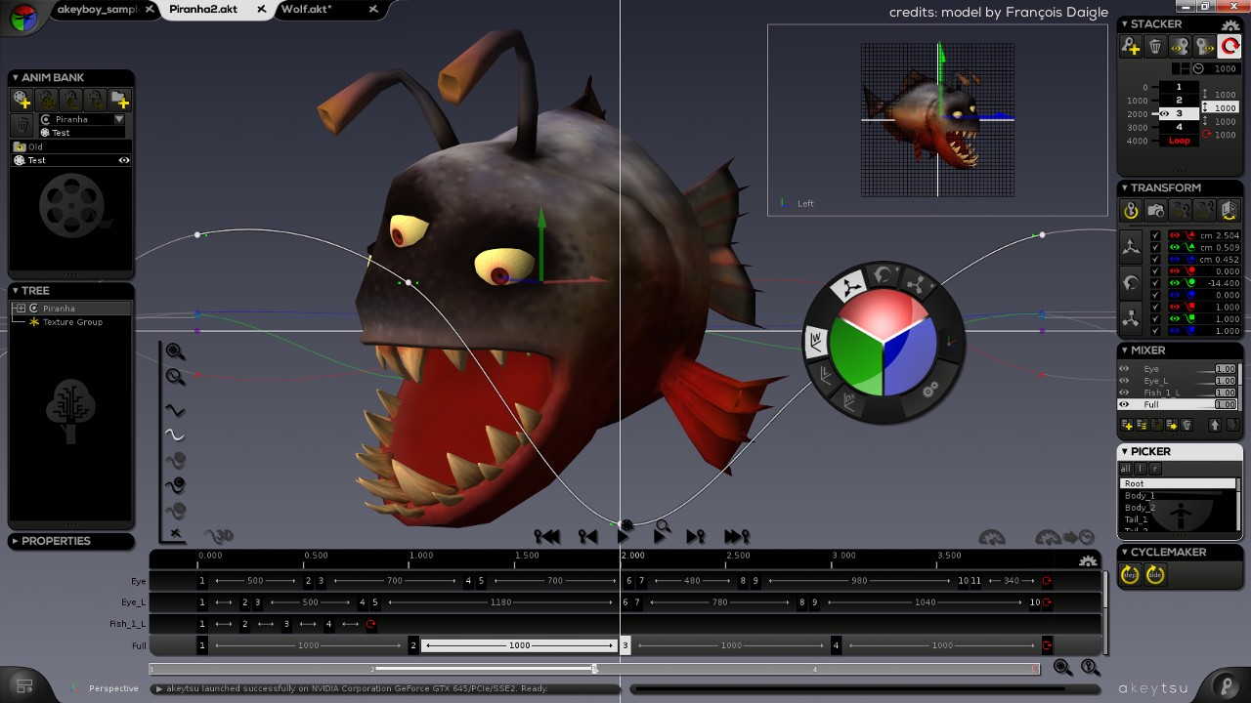1251x703 pixels.
Task: Toggle visibility eye of Eye mixer layer
Action: tap(1124, 369)
